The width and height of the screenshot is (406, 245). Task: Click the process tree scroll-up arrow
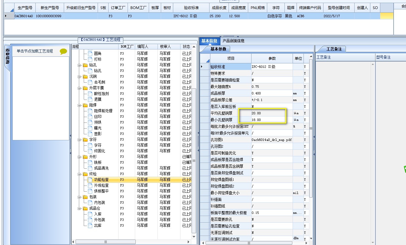click(194, 46)
